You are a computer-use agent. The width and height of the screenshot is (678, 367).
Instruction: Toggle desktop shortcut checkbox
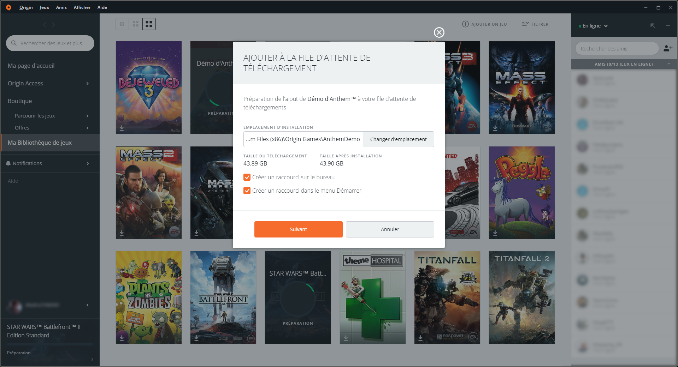click(247, 177)
